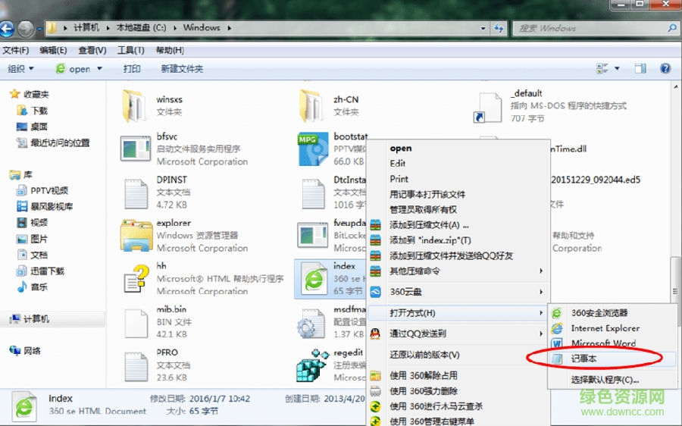Open the 帮助(H) menu
This screenshot has width=682, height=426.
pos(170,50)
